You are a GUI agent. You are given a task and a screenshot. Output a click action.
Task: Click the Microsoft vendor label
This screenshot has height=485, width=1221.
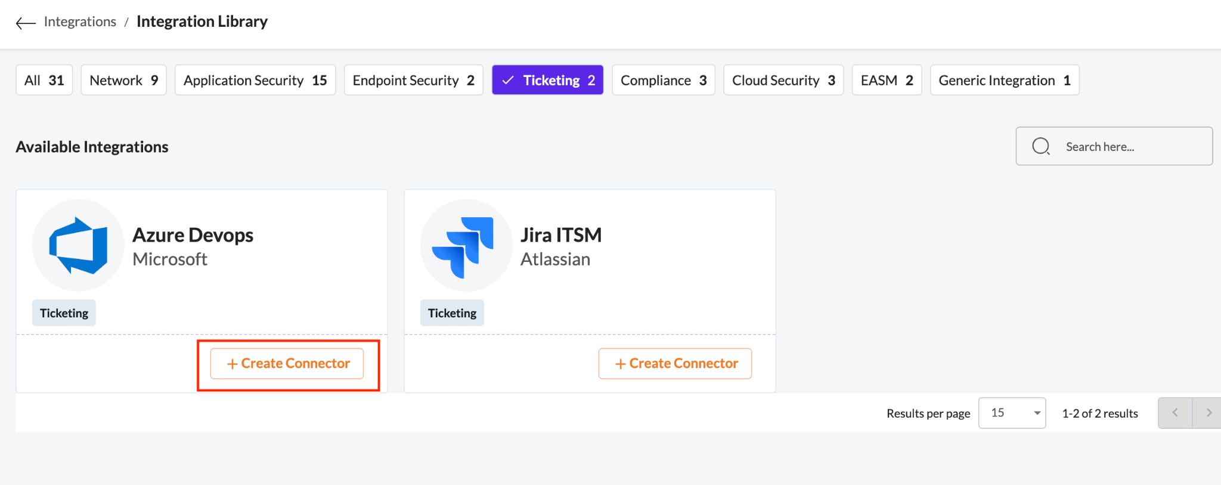coord(170,260)
